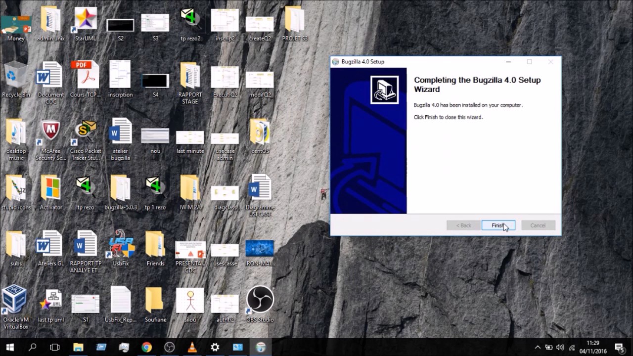Screen dimensions: 633x356
Task: Select the usecasse file icon
Action: click(225, 255)
